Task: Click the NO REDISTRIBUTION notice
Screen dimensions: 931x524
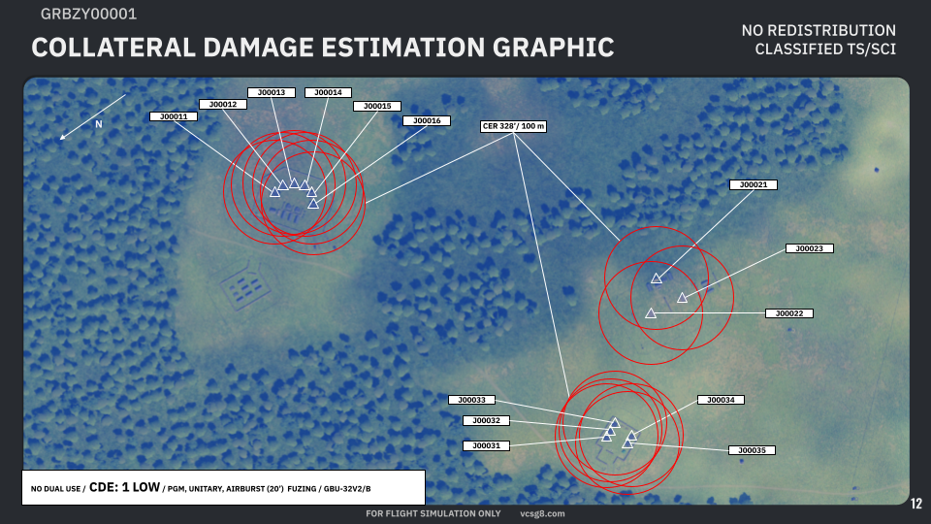Action: [x=819, y=30]
